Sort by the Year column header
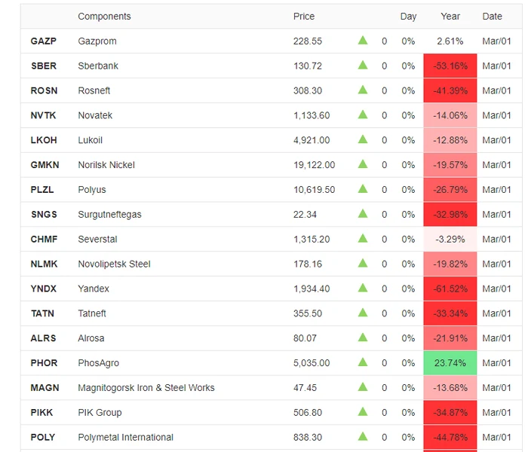Screen dimensions: 528x452 [450, 17]
